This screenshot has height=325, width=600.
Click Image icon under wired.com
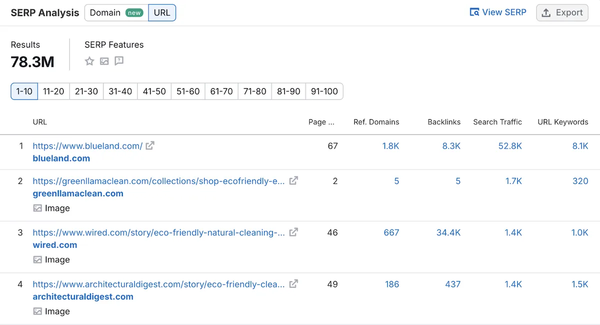pos(37,259)
